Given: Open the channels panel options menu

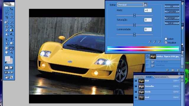Looking at the screenshot, I should point(182,77).
